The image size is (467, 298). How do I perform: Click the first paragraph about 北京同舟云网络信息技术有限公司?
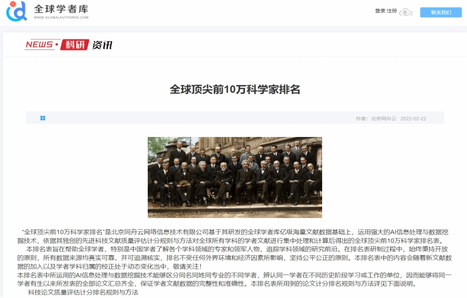234,236
